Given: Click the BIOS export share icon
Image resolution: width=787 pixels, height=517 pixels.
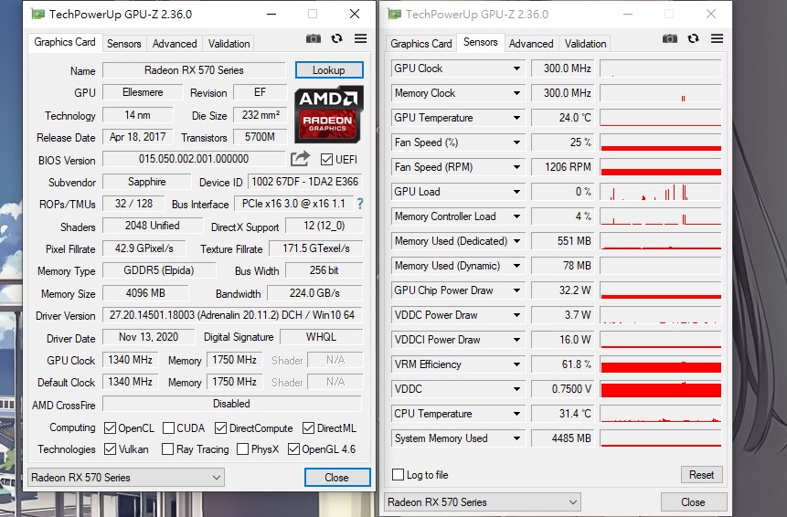Looking at the screenshot, I should (x=300, y=159).
